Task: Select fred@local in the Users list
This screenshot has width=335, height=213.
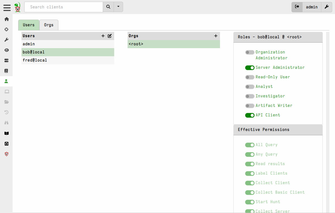Action: click(x=35, y=60)
